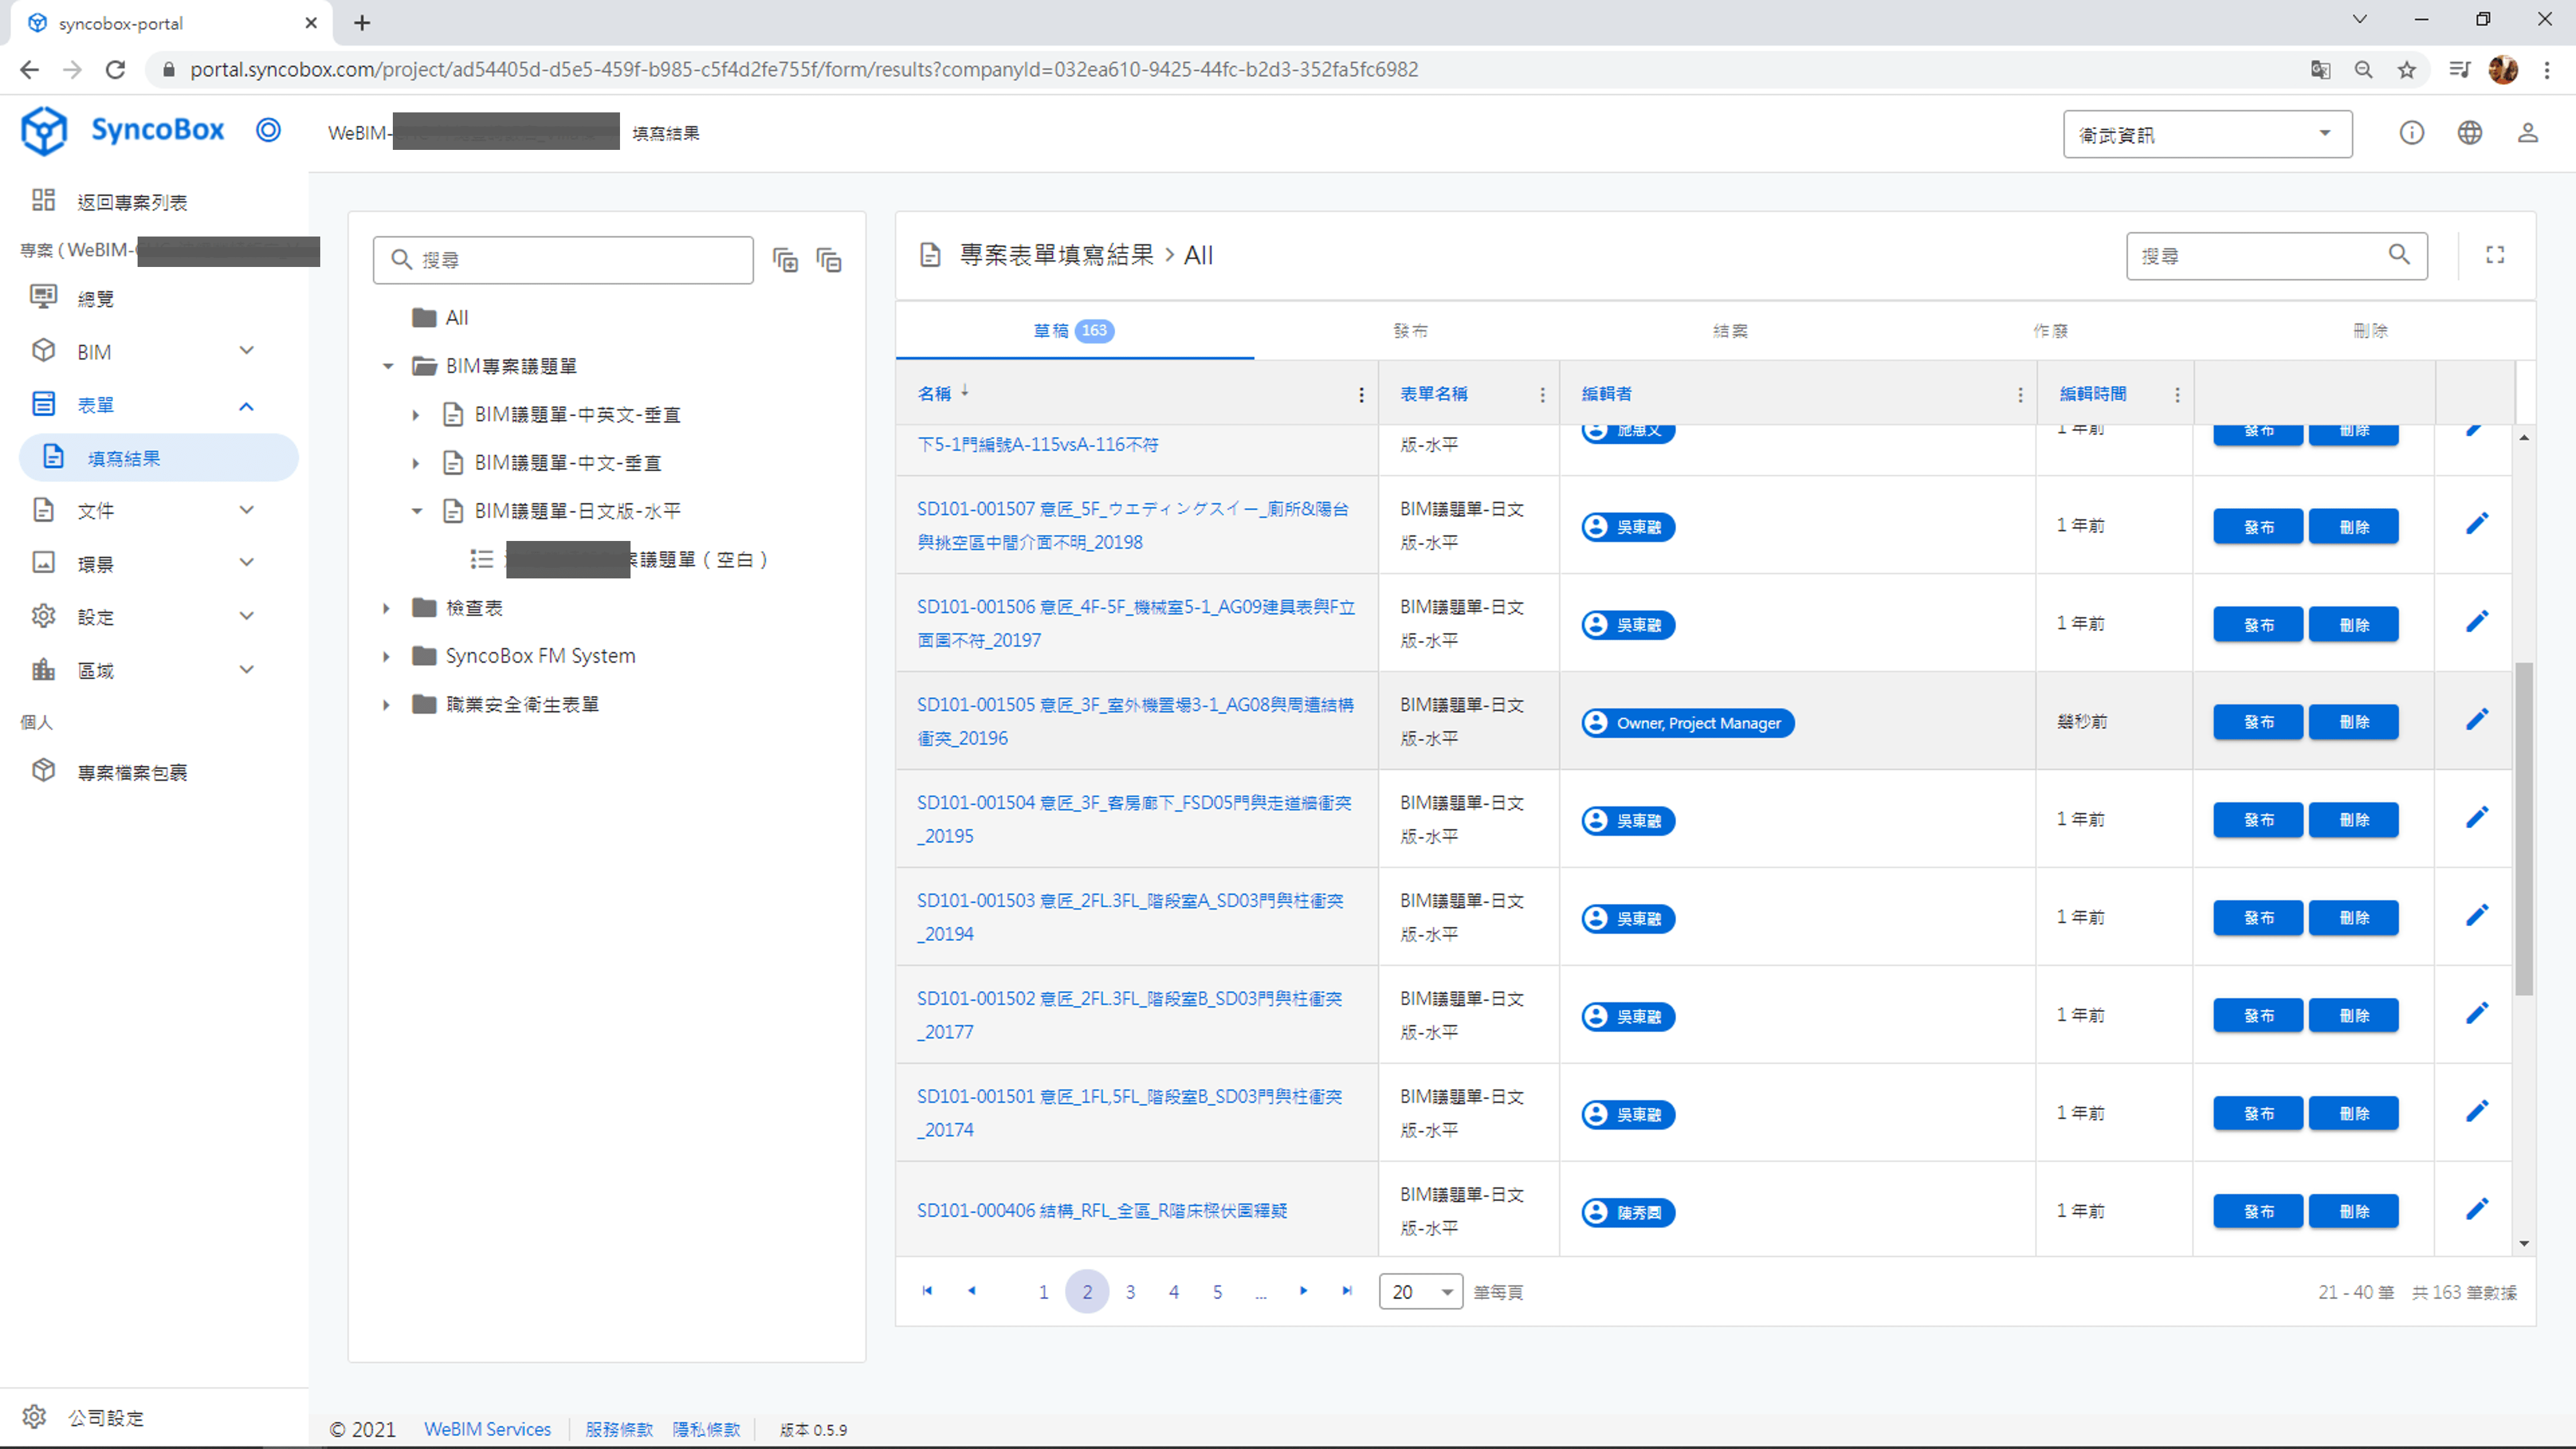The height and width of the screenshot is (1449, 2576).
Task: Expand the 檢查表 folder in tree
Action: coord(386,608)
